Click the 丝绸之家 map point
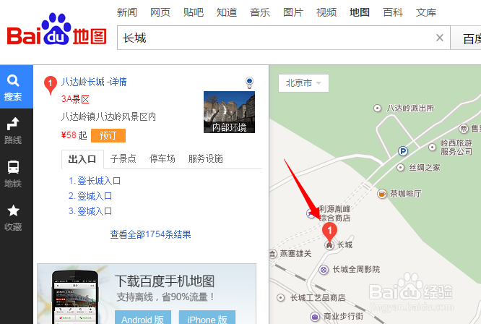The height and width of the screenshot is (324, 481). (400, 168)
